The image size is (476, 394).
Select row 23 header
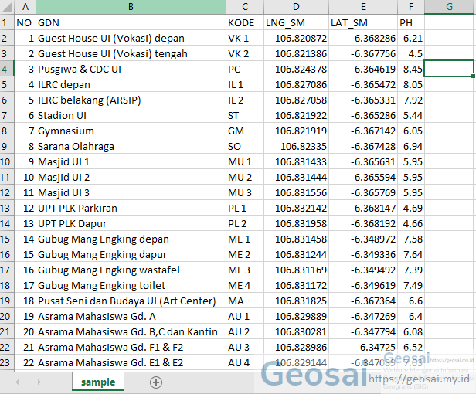[x=7, y=362]
